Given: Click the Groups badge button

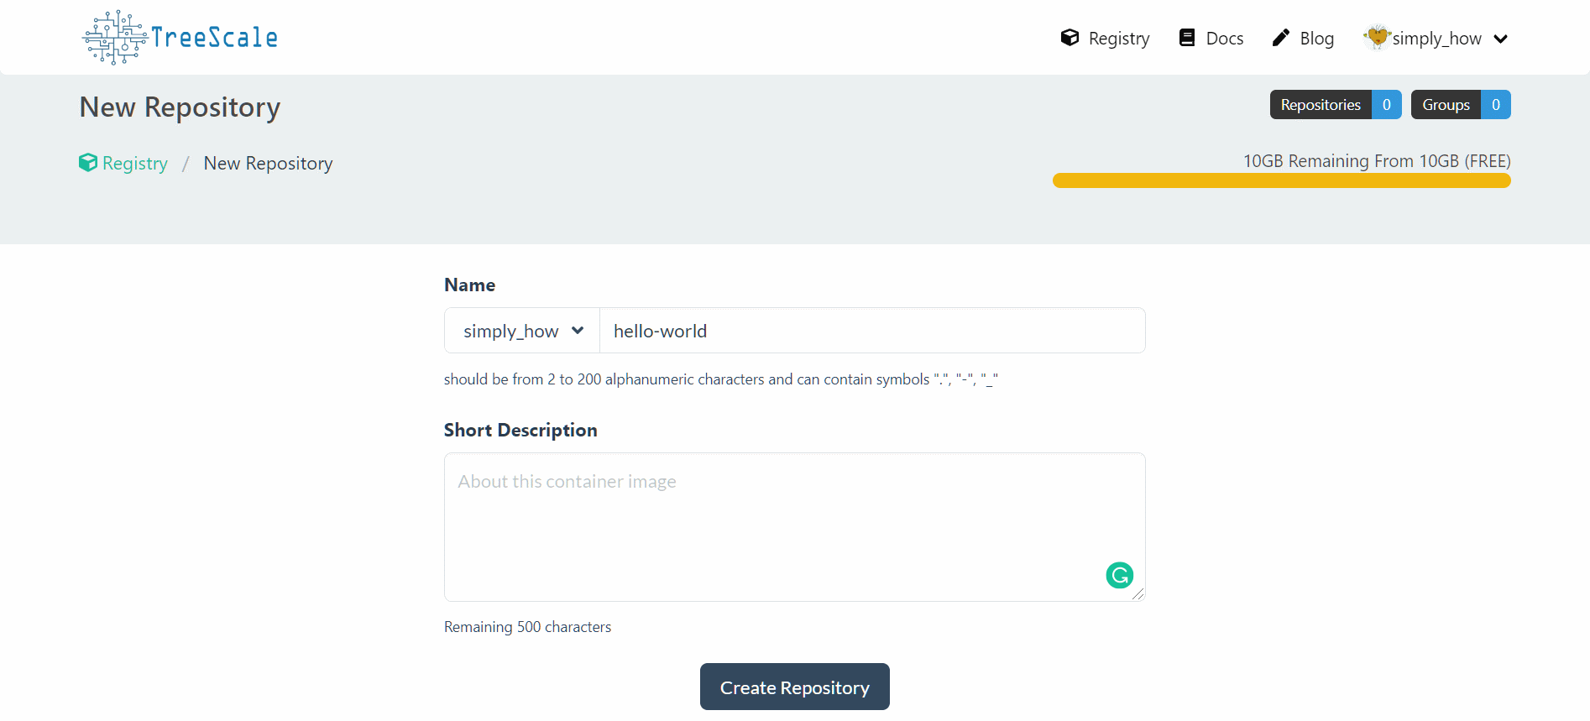Looking at the screenshot, I should pos(1461,105).
